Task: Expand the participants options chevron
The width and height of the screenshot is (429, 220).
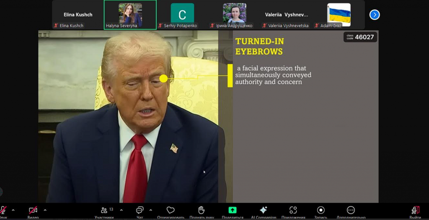Action: (x=121, y=210)
